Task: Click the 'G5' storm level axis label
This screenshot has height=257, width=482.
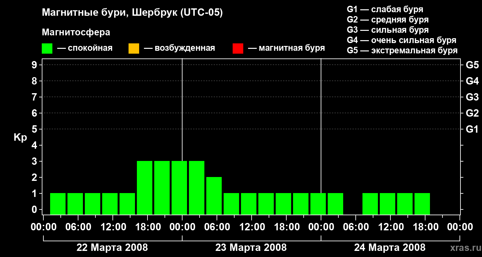Action: click(472, 65)
